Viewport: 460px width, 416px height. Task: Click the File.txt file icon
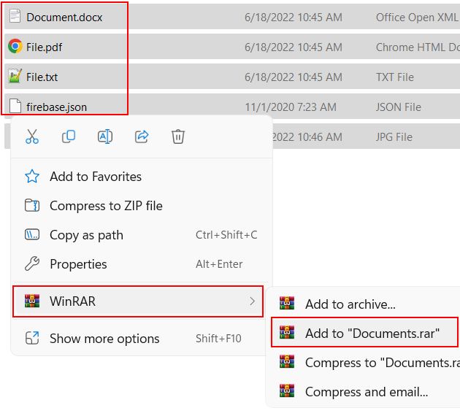(15, 77)
